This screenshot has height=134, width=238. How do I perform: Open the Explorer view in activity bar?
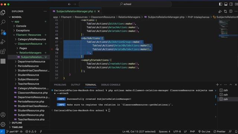click(3, 12)
